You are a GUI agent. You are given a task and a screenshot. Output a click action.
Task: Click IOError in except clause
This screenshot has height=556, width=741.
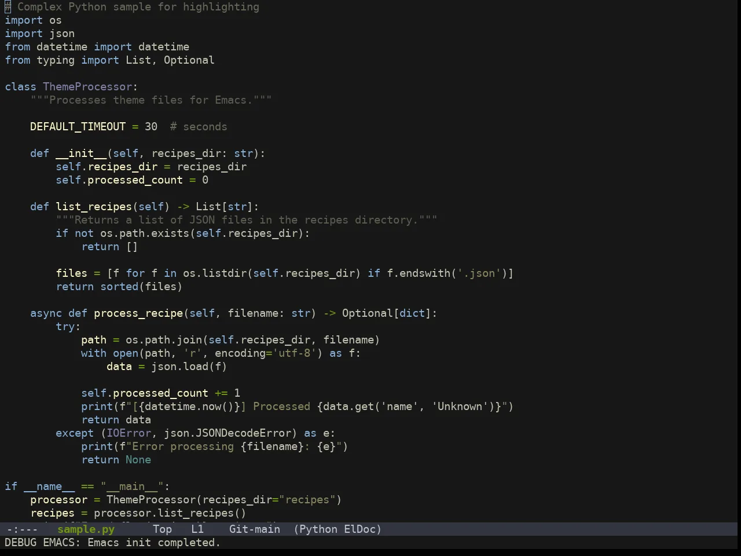click(x=129, y=433)
